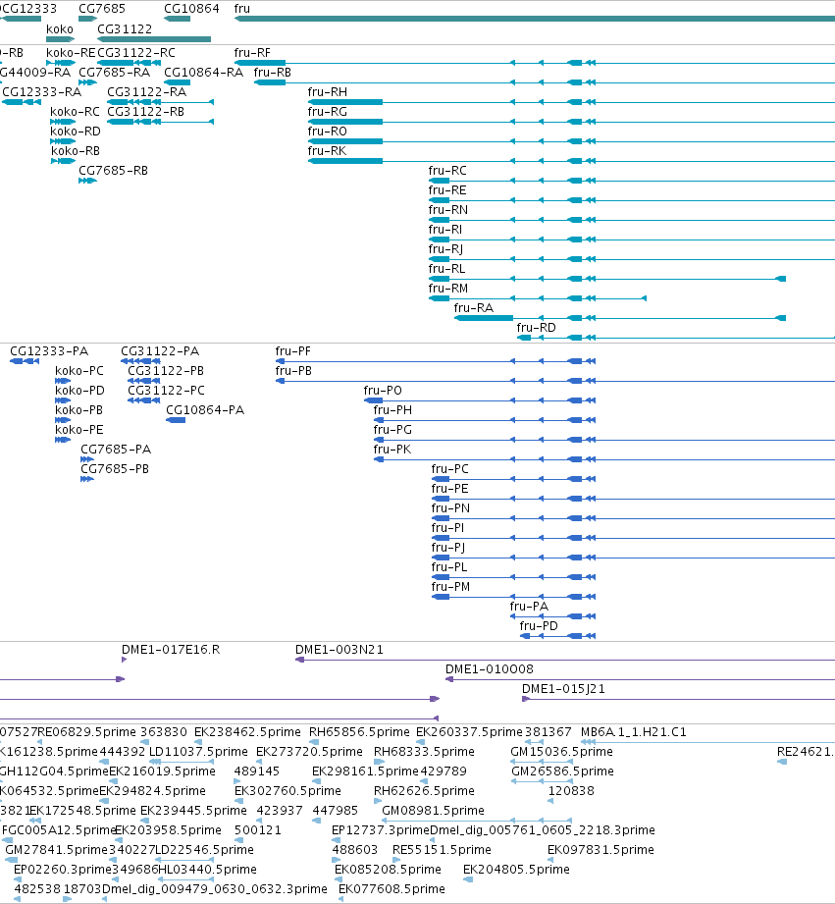This screenshot has width=835, height=904.
Task: Open EST 'GM26586.5prime'
Action: [562, 771]
